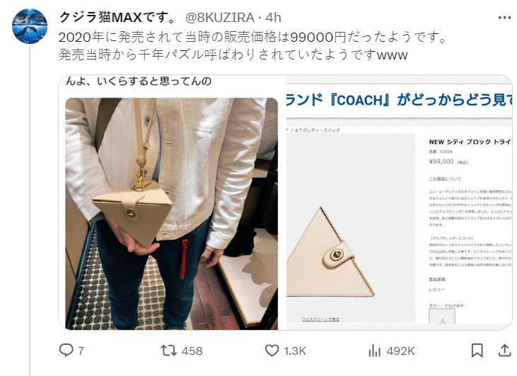Click the 458 repost count

pos(192,351)
